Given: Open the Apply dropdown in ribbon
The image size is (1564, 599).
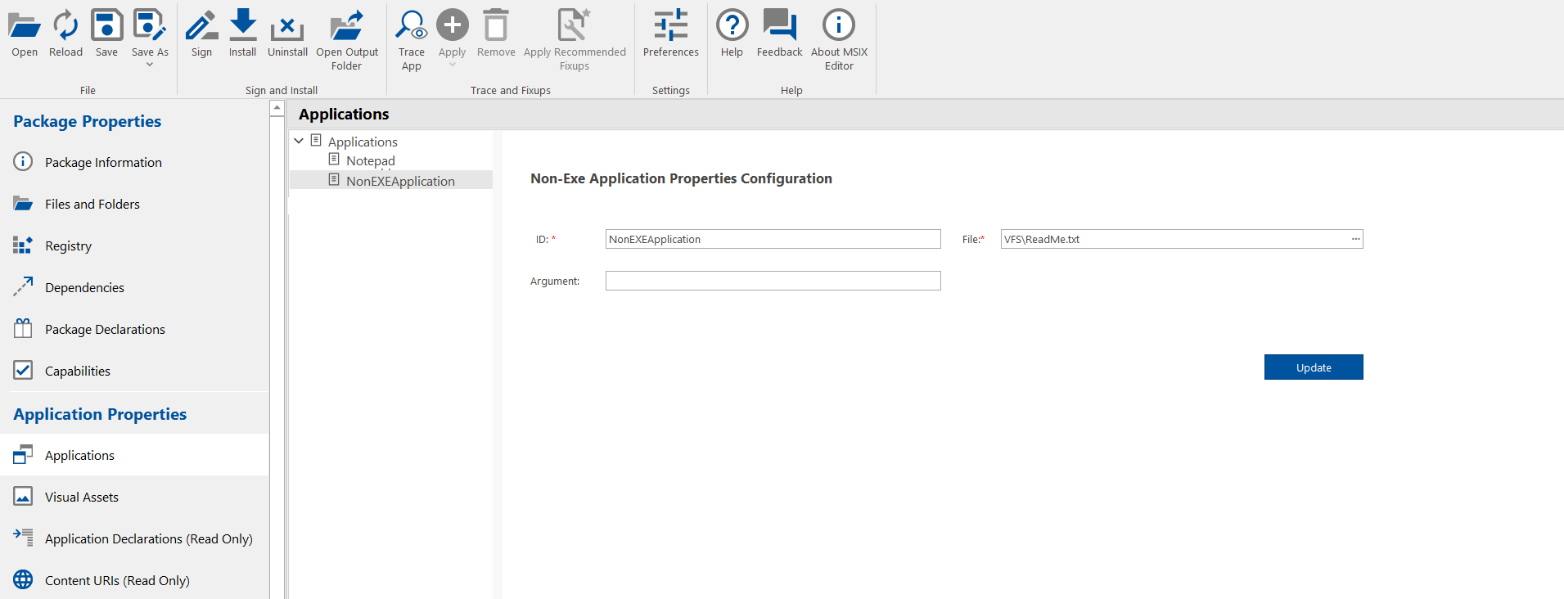Looking at the screenshot, I should tap(452, 65).
